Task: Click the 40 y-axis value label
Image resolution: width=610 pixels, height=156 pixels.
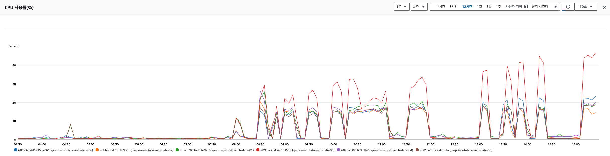Action: 14,65
